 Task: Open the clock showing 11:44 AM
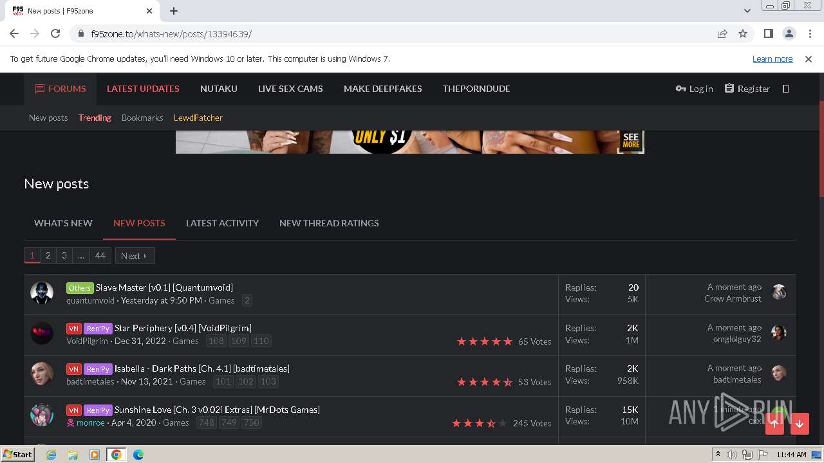point(791,454)
